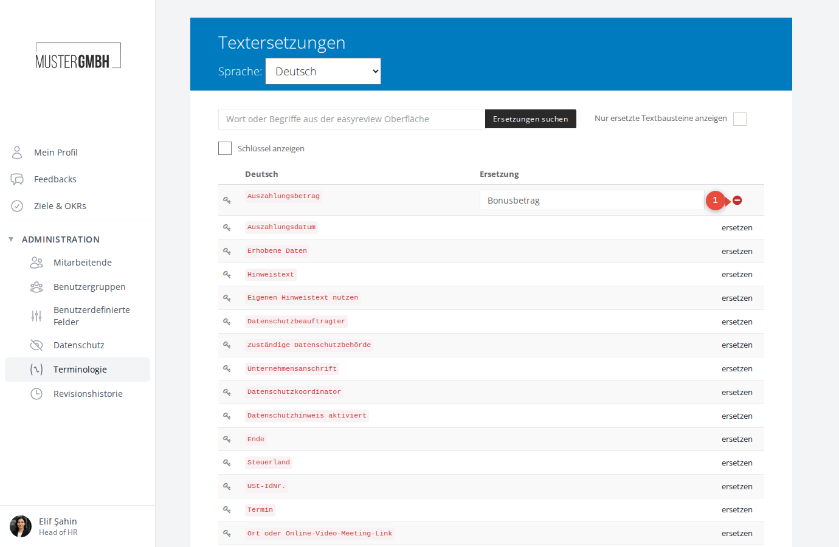Click the key icon beside Datenschutzbeauftragter
This screenshot has height=547, width=839.
coord(227,322)
